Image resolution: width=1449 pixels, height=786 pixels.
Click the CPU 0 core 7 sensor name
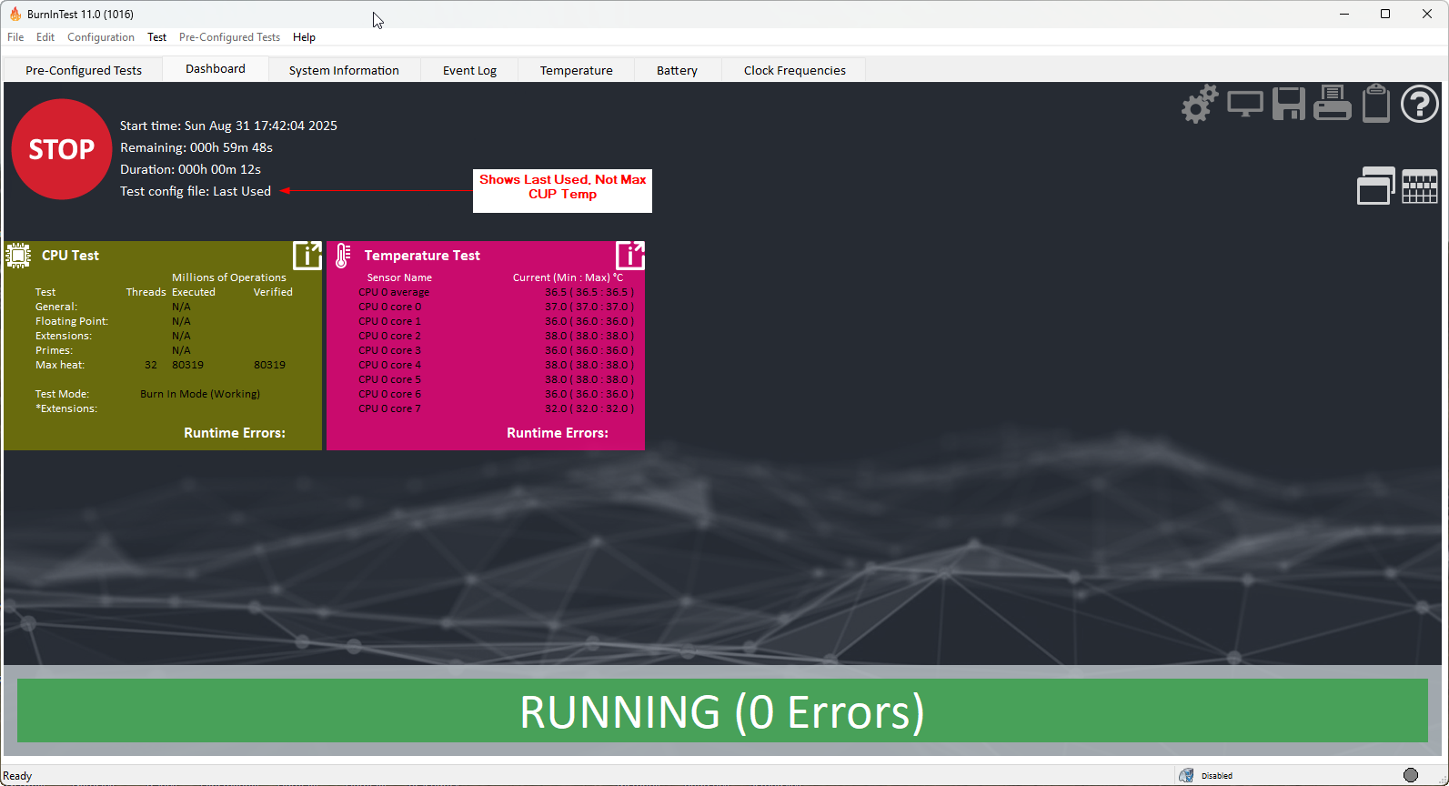[x=389, y=408]
